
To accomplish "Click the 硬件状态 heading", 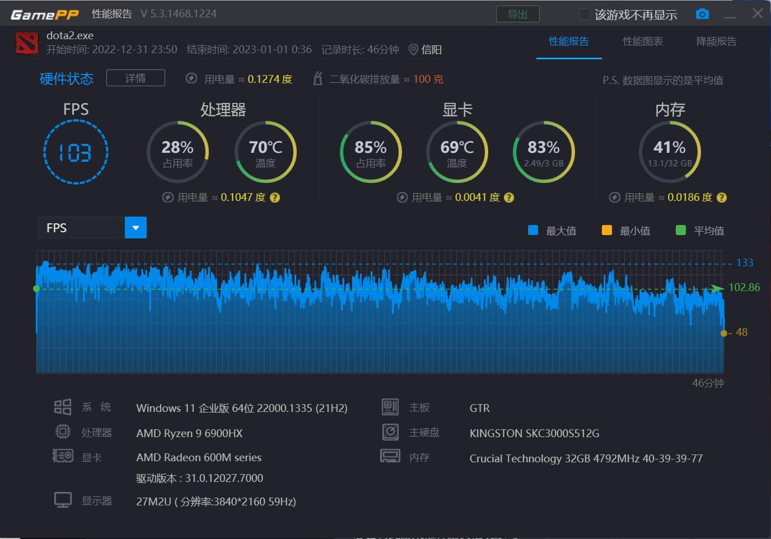I will coord(66,78).
